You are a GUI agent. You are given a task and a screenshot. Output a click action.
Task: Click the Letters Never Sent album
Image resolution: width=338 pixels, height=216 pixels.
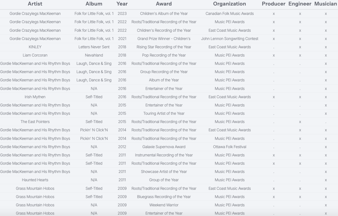[94, 47]
